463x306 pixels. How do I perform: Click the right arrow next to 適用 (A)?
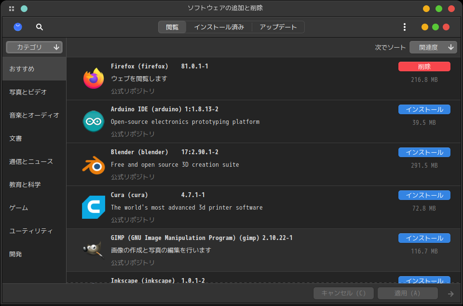[x=450, y=293]
